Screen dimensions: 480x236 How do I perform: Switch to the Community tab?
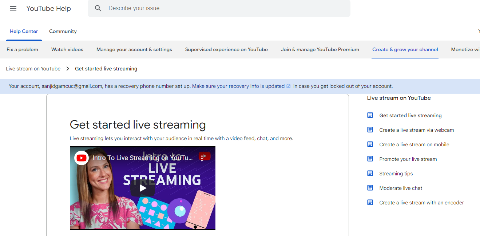63,31
